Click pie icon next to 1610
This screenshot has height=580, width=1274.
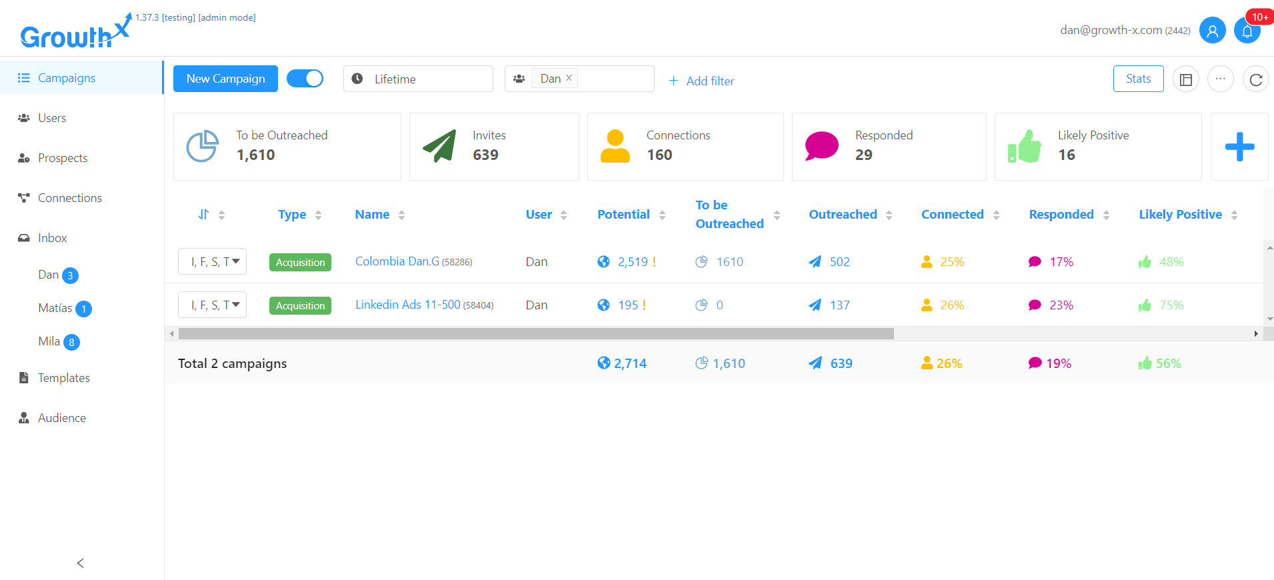pyautogui.click(x=701, y=262)
